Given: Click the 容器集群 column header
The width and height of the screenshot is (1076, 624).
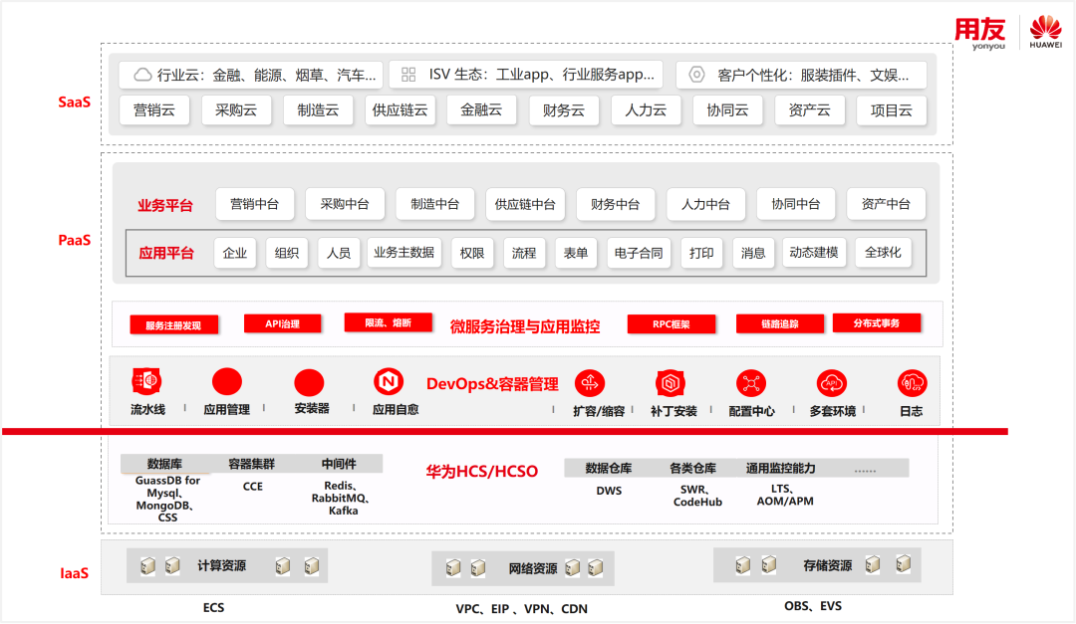Looking at the screenshot, I should [252, 464].
